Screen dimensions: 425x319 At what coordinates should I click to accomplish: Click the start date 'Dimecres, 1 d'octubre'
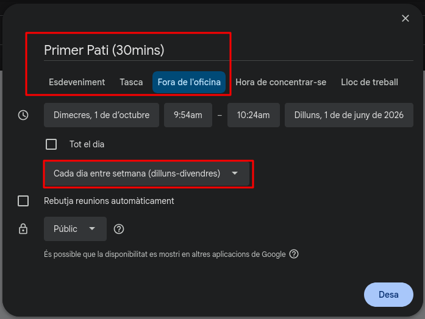pos(101,115)
